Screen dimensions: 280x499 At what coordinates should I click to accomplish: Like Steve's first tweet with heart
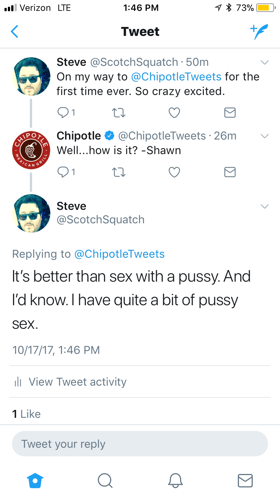tap(174, 113)
